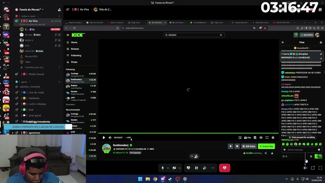Screen dimensions: 325x183
Task: Go to Kick Home
Action: [x=74, y=42]
